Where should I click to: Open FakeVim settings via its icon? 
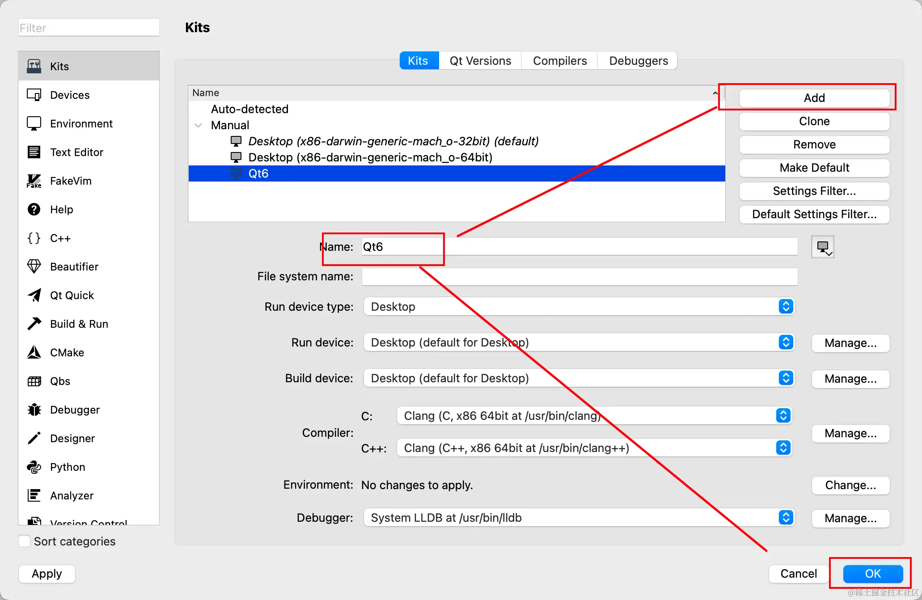click(34, 181)
